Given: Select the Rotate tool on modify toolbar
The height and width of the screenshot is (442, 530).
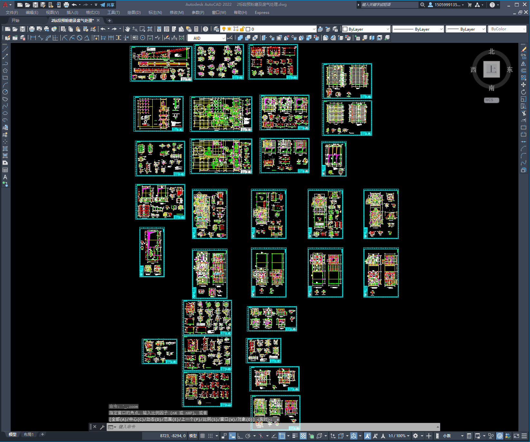Looking at the screenshot, I should 524,92.
